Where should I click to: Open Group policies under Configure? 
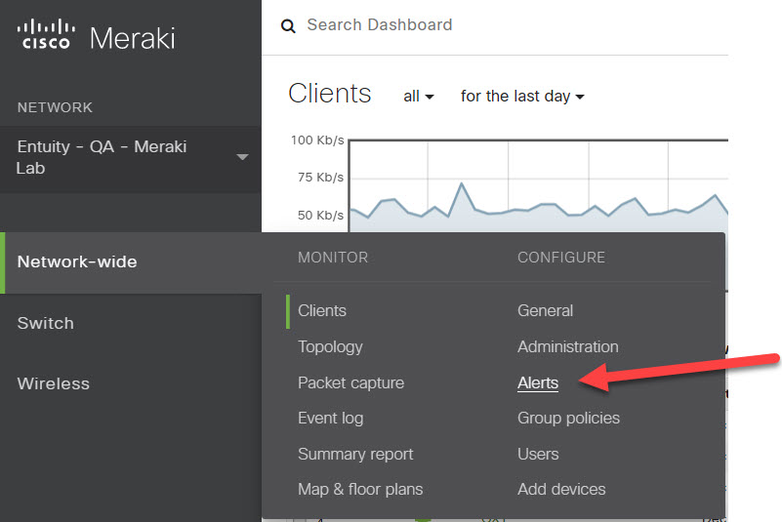568,419
